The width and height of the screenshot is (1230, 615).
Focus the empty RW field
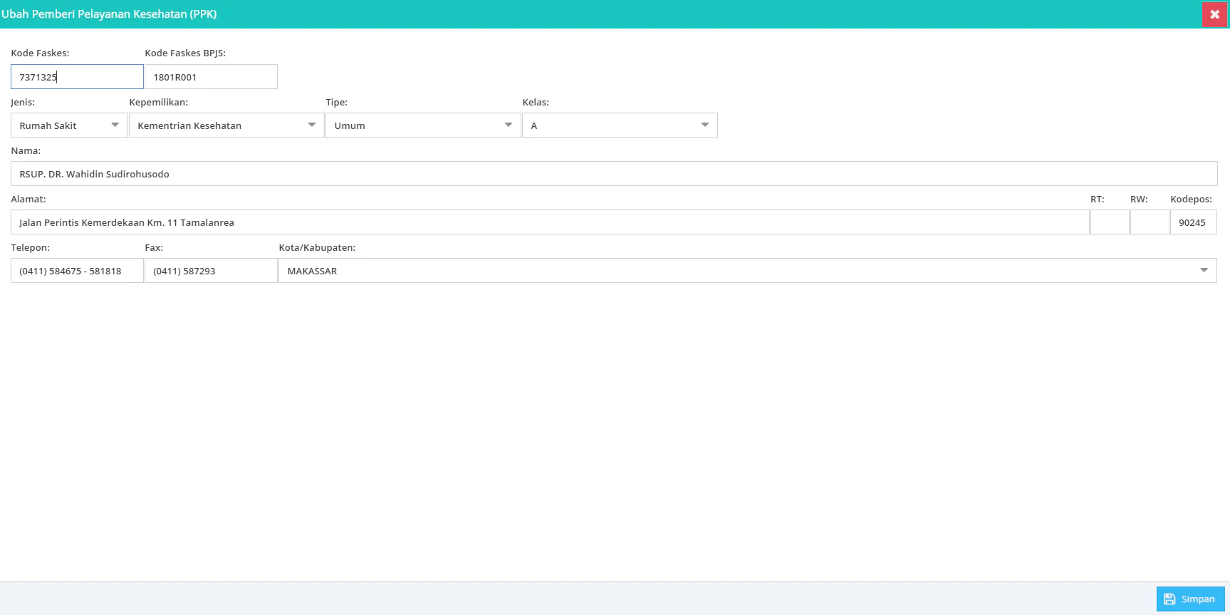[1150, 222]
